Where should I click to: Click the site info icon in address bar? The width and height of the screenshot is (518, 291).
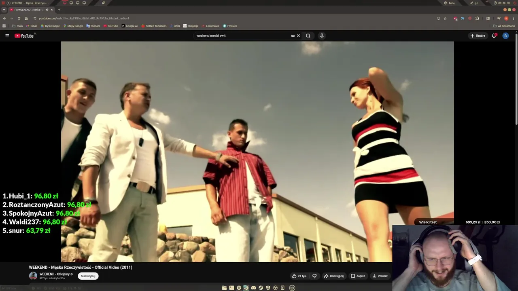(x=35, y=18)
